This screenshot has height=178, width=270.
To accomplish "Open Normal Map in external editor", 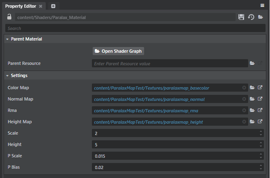I will [260, 99].
